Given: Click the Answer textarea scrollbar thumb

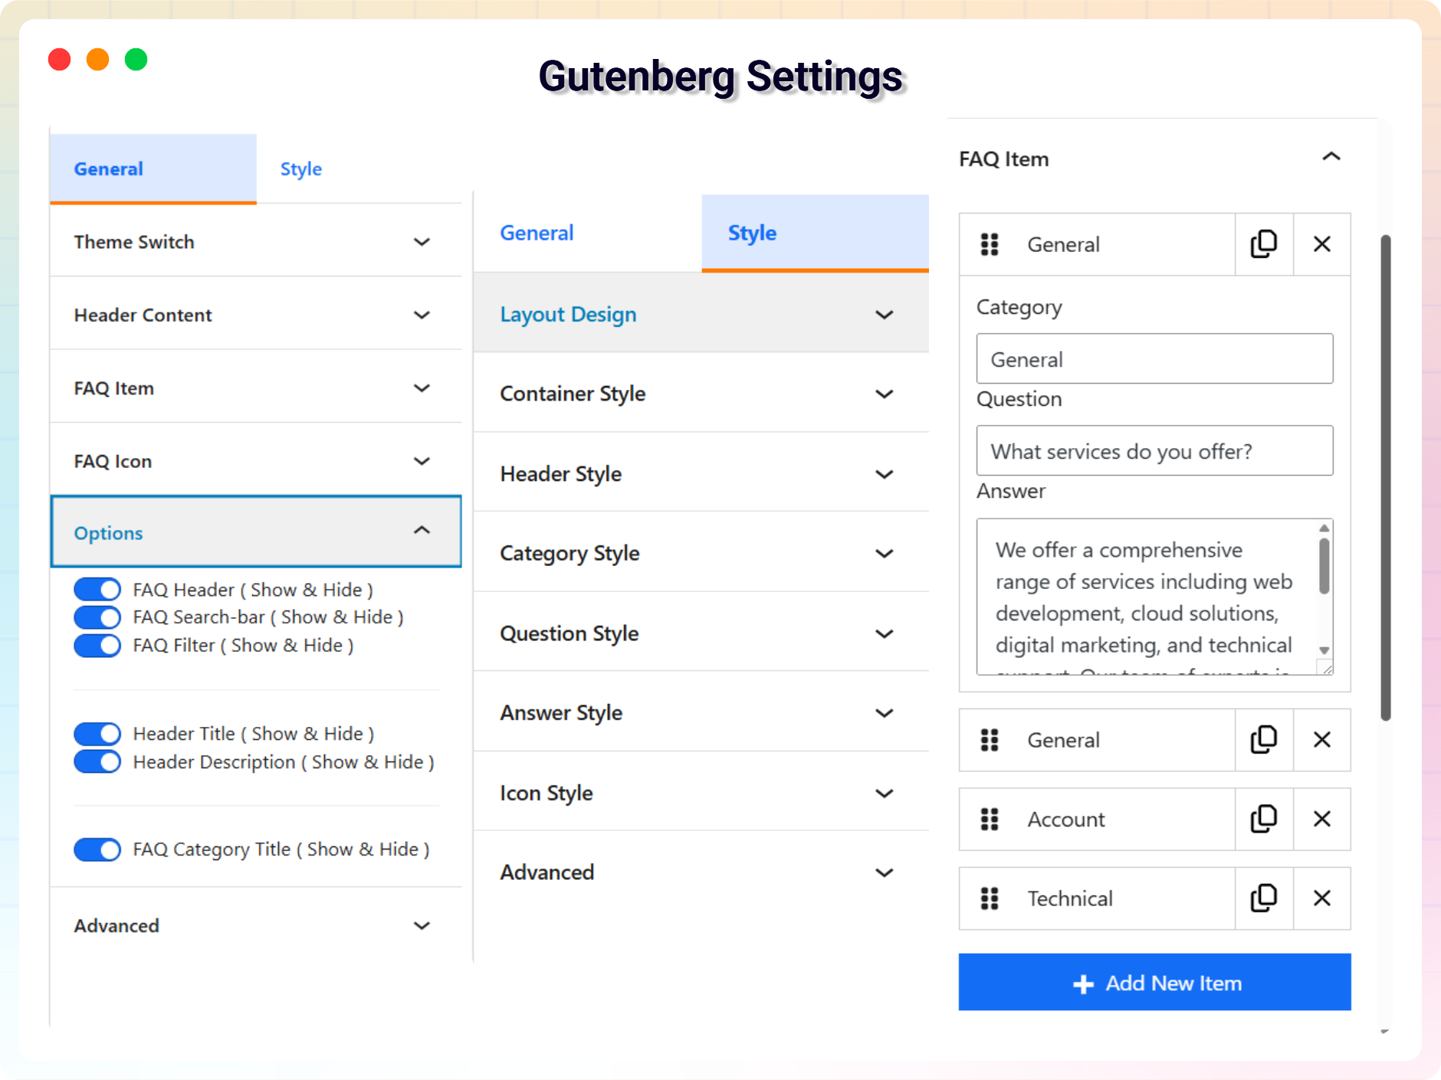Looking at the screenshot, I should 1324,567.
